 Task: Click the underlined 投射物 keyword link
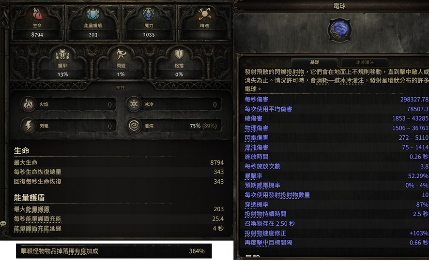tap(295, 72)
